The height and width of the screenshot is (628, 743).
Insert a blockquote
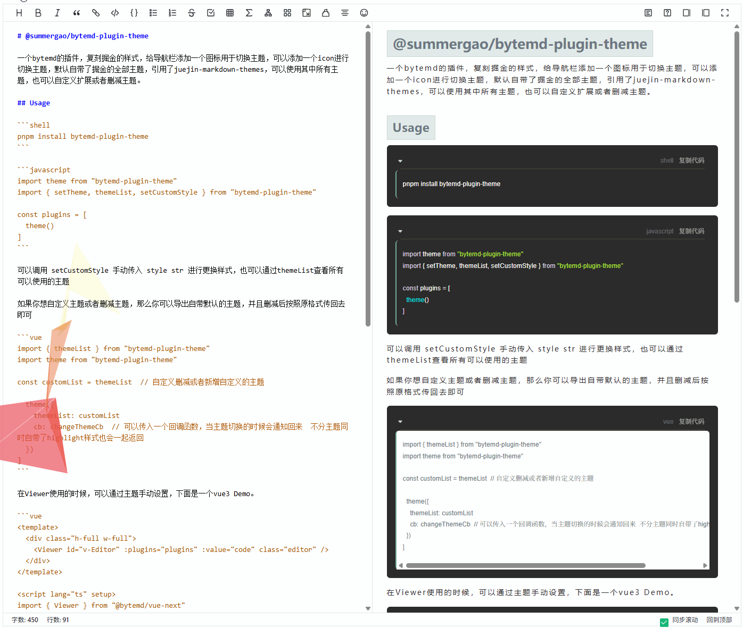coord(77,13)
